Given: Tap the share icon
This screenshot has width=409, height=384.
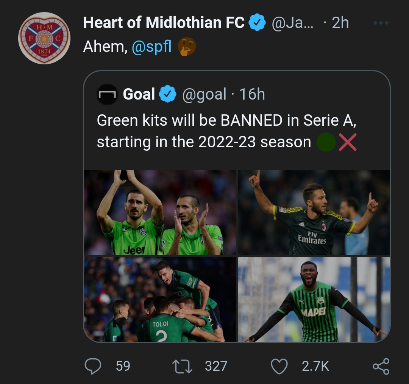Looking at the screenshot, I should point(381,366).
